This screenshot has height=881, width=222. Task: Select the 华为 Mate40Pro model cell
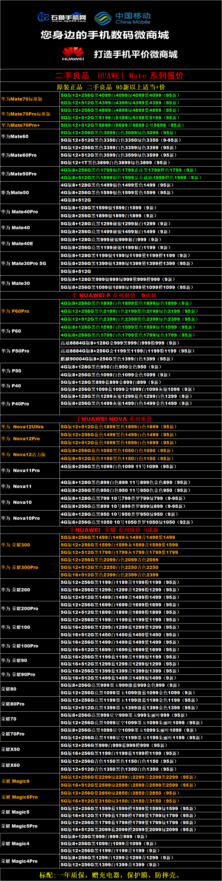tap(30, 212)
